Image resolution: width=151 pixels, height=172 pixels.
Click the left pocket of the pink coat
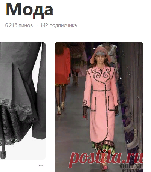point(93,104)
